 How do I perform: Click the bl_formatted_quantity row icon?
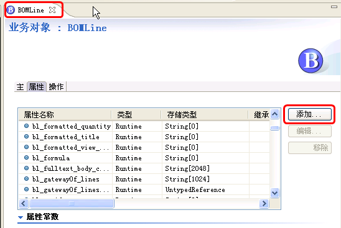(26, 125)
